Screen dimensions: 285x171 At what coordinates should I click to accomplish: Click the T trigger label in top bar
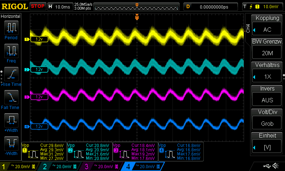coord(245,7)
